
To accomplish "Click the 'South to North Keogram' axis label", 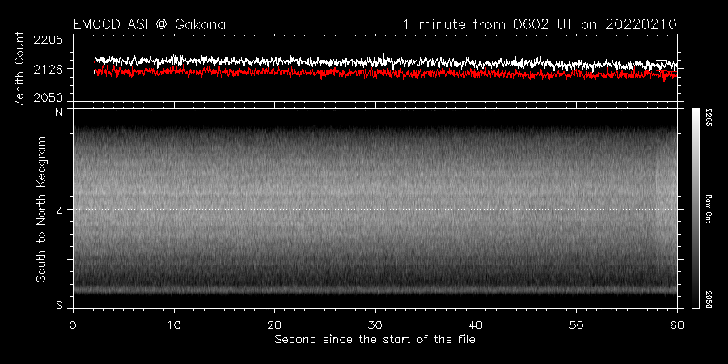I will coord(41,209).
